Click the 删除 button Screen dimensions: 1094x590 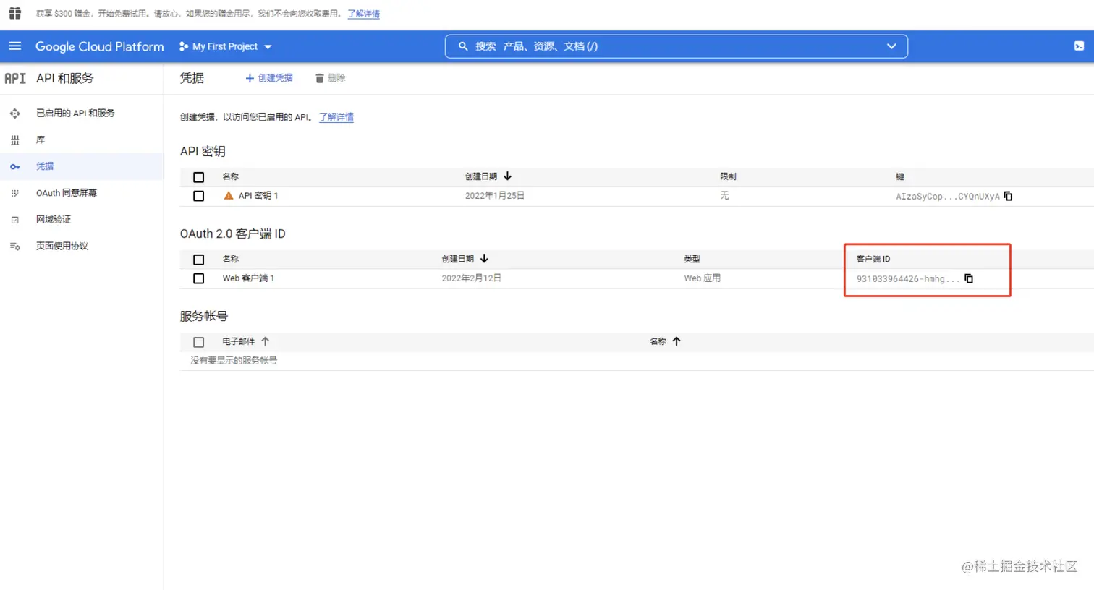point(330,78)
